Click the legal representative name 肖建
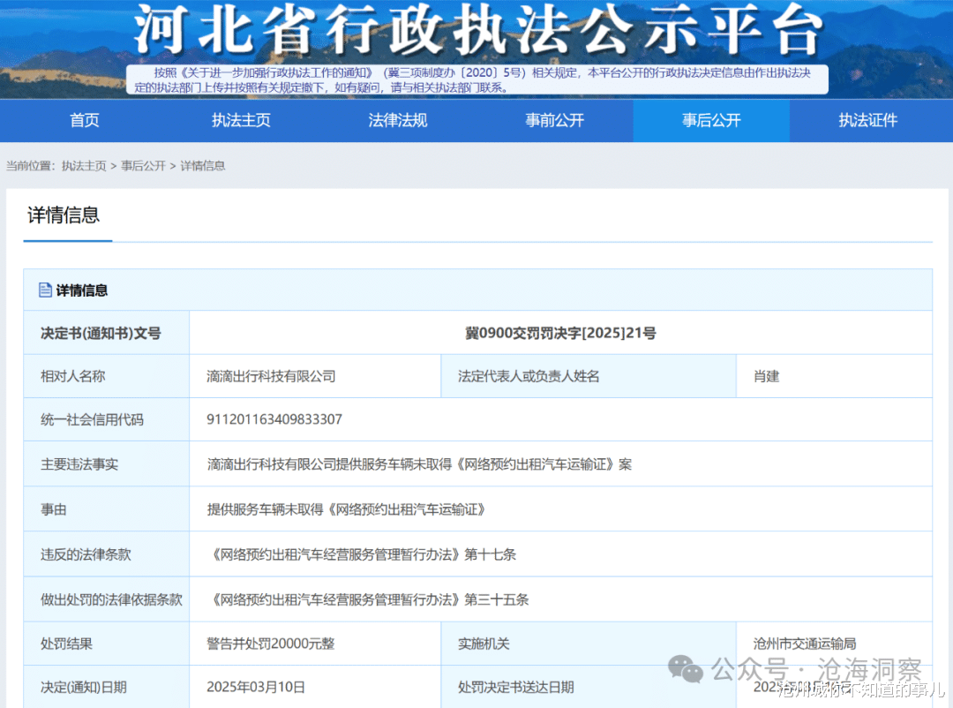The height and width of the screenshot is (708, 953). point(767,376)
